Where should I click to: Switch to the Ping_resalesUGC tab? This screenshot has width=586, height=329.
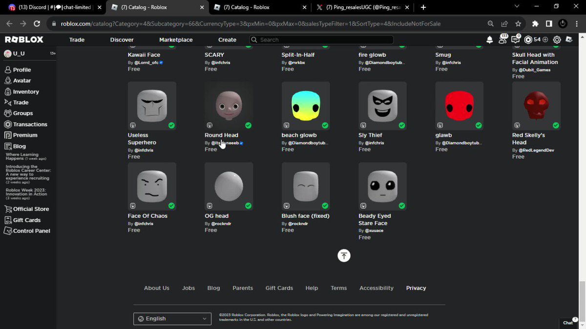(x=363, y=7)
